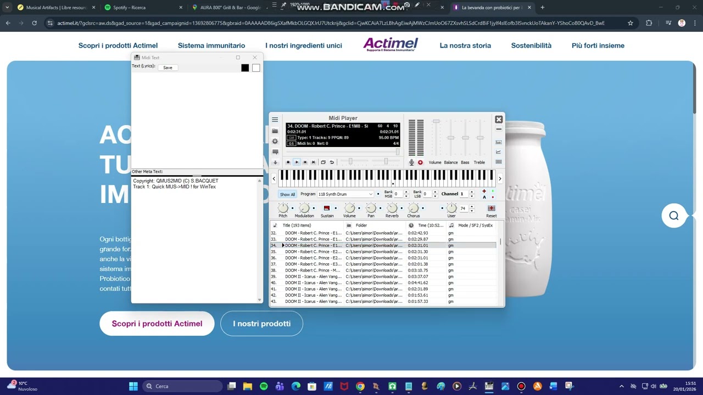Click the Actimel logo

[390, 44]
